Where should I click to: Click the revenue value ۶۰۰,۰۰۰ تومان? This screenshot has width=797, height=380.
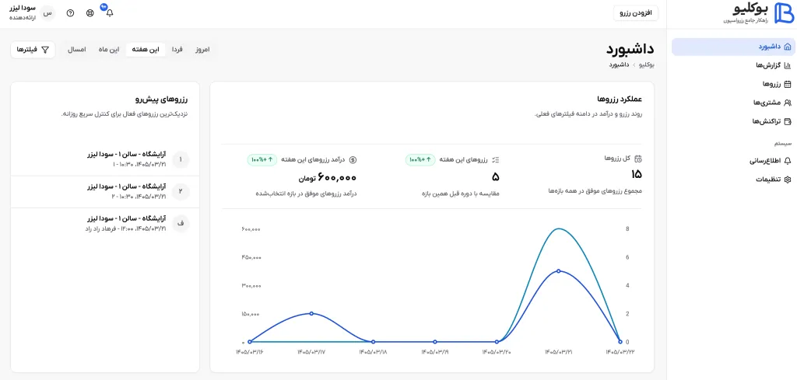(x=327, y=178)
